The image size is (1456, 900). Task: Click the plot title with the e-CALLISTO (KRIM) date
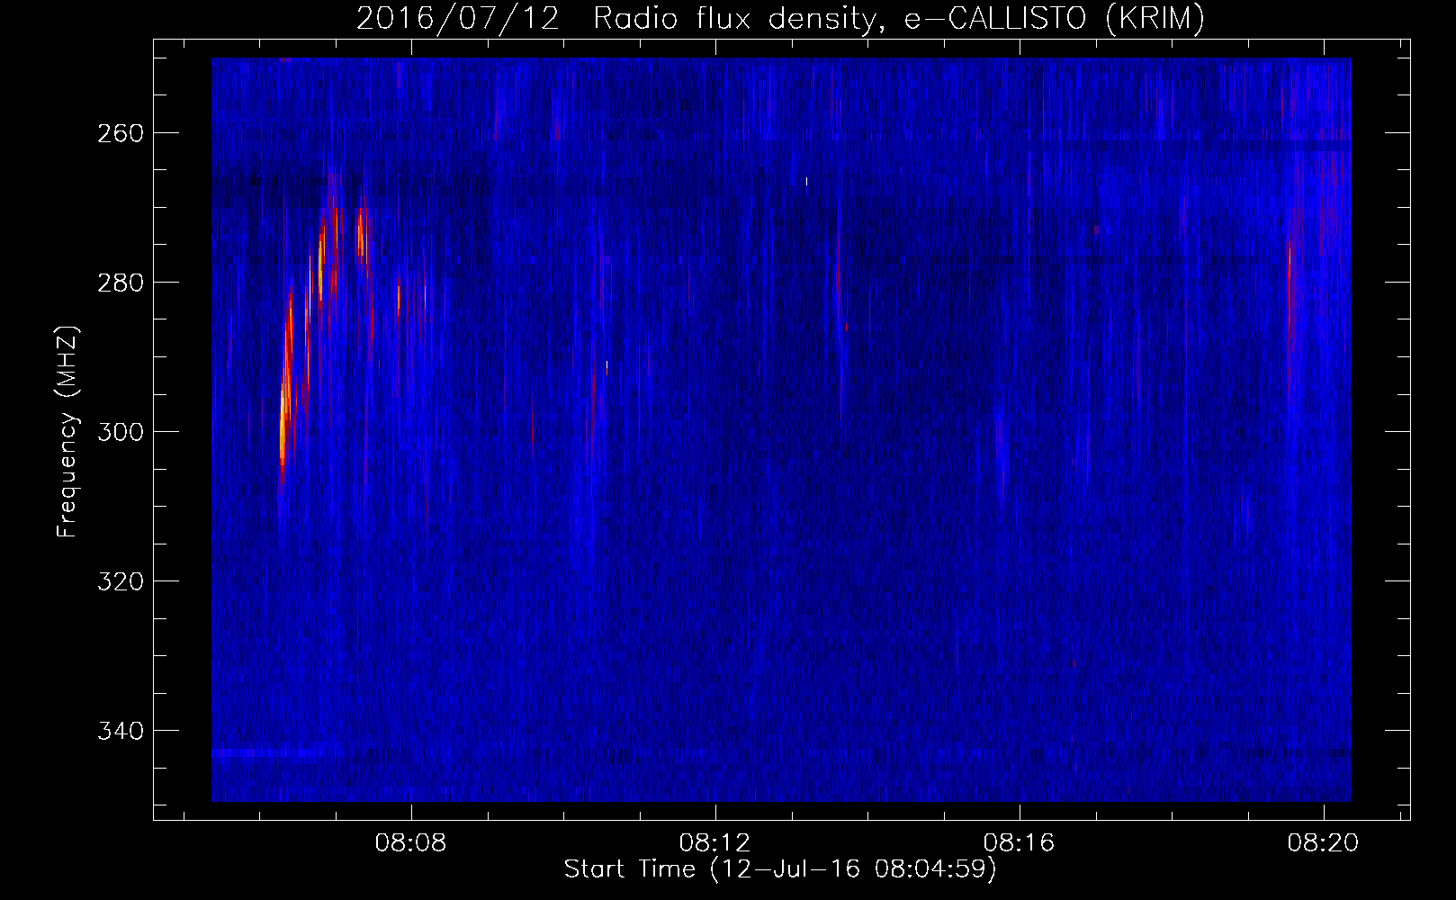click(780, 19)
